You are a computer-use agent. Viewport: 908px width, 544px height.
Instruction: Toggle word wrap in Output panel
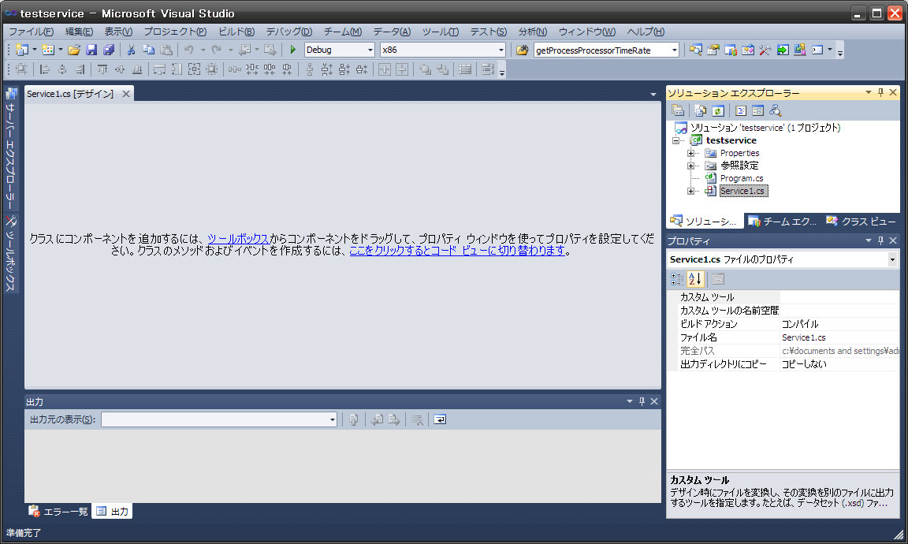click(440, 419)
